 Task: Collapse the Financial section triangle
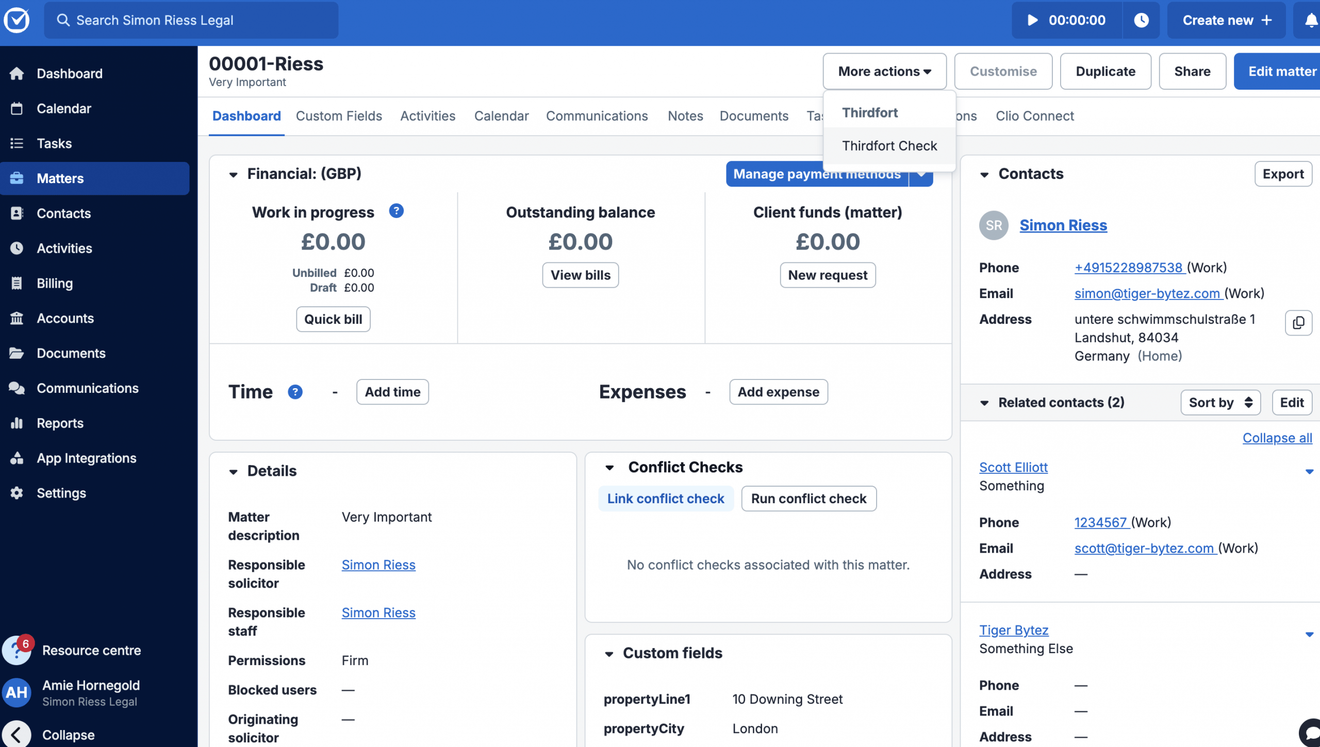pyautogui.click(x=234, y=174)
